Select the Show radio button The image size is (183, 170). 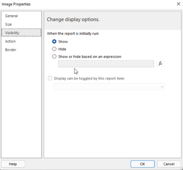54,41
